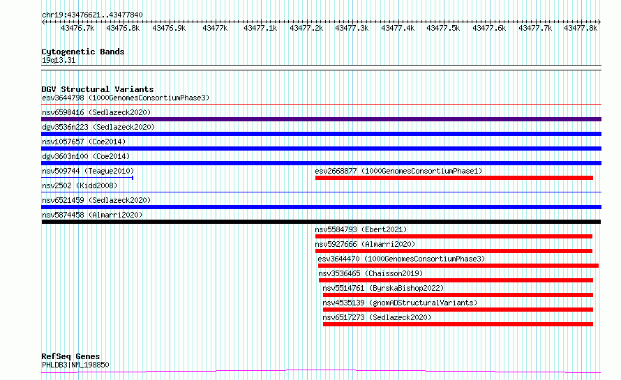This screenshot has height=380, width=621.
Task: Open the nsv5927666 (Almarri2020) label
Action: [x=365, y=244]
